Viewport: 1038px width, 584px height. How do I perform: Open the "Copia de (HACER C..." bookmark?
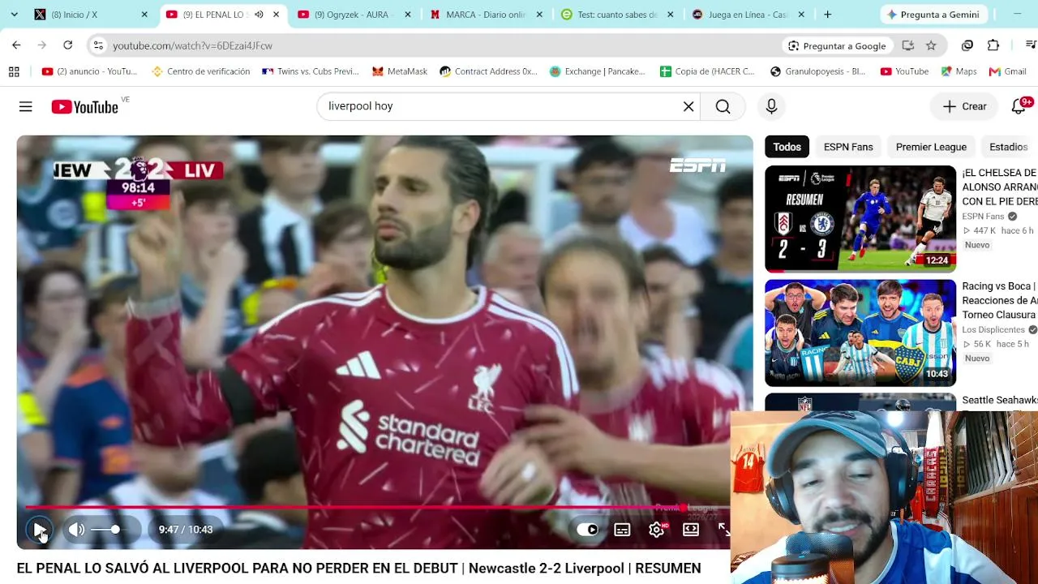tap(707, 71)
